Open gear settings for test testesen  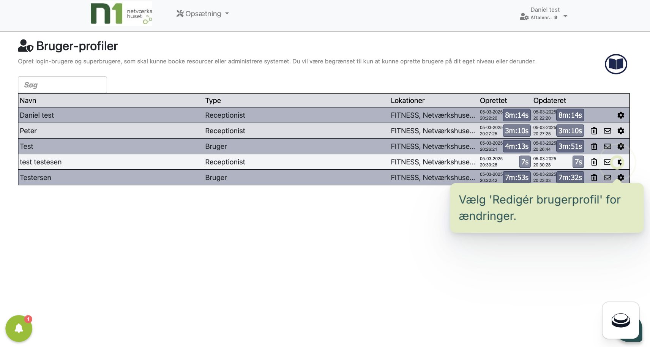pyautogui.click(x=620, y=162)
